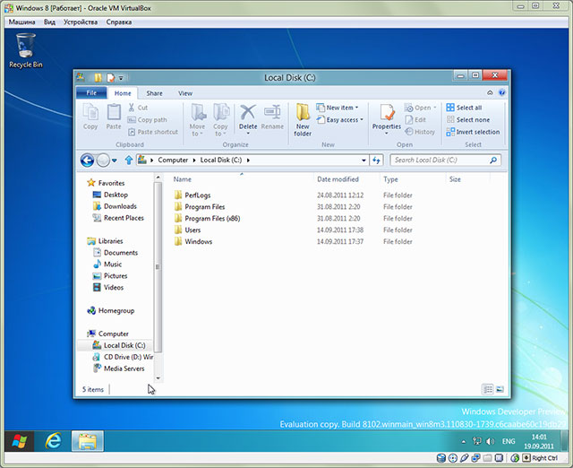Screen dimensions: 573x468
Task: Open the Справка VirtualBox menu
Action: pyautogui.click(x=119, y=22)
